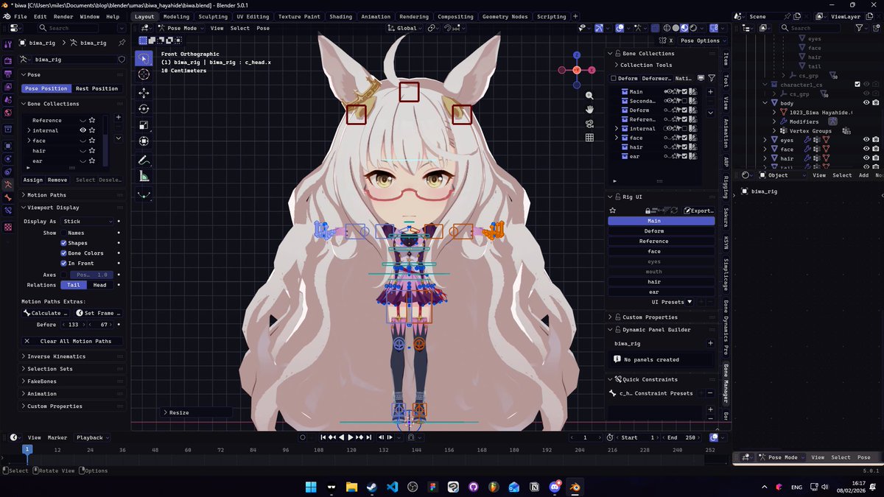Open Bone properties tab

coord(8,197)
